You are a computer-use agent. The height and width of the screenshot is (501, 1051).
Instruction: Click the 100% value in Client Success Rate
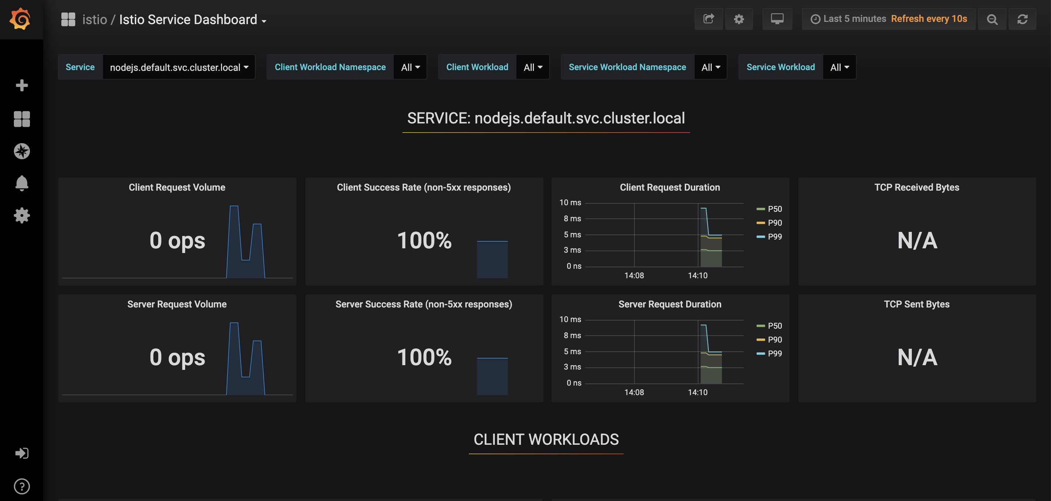click(x=424, y=240)
